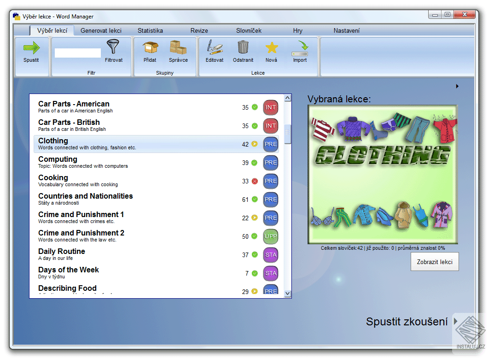This screenshot has height=359, width=494.
Task: Open the Správce group manager icon
Action: tap(179, 47)
